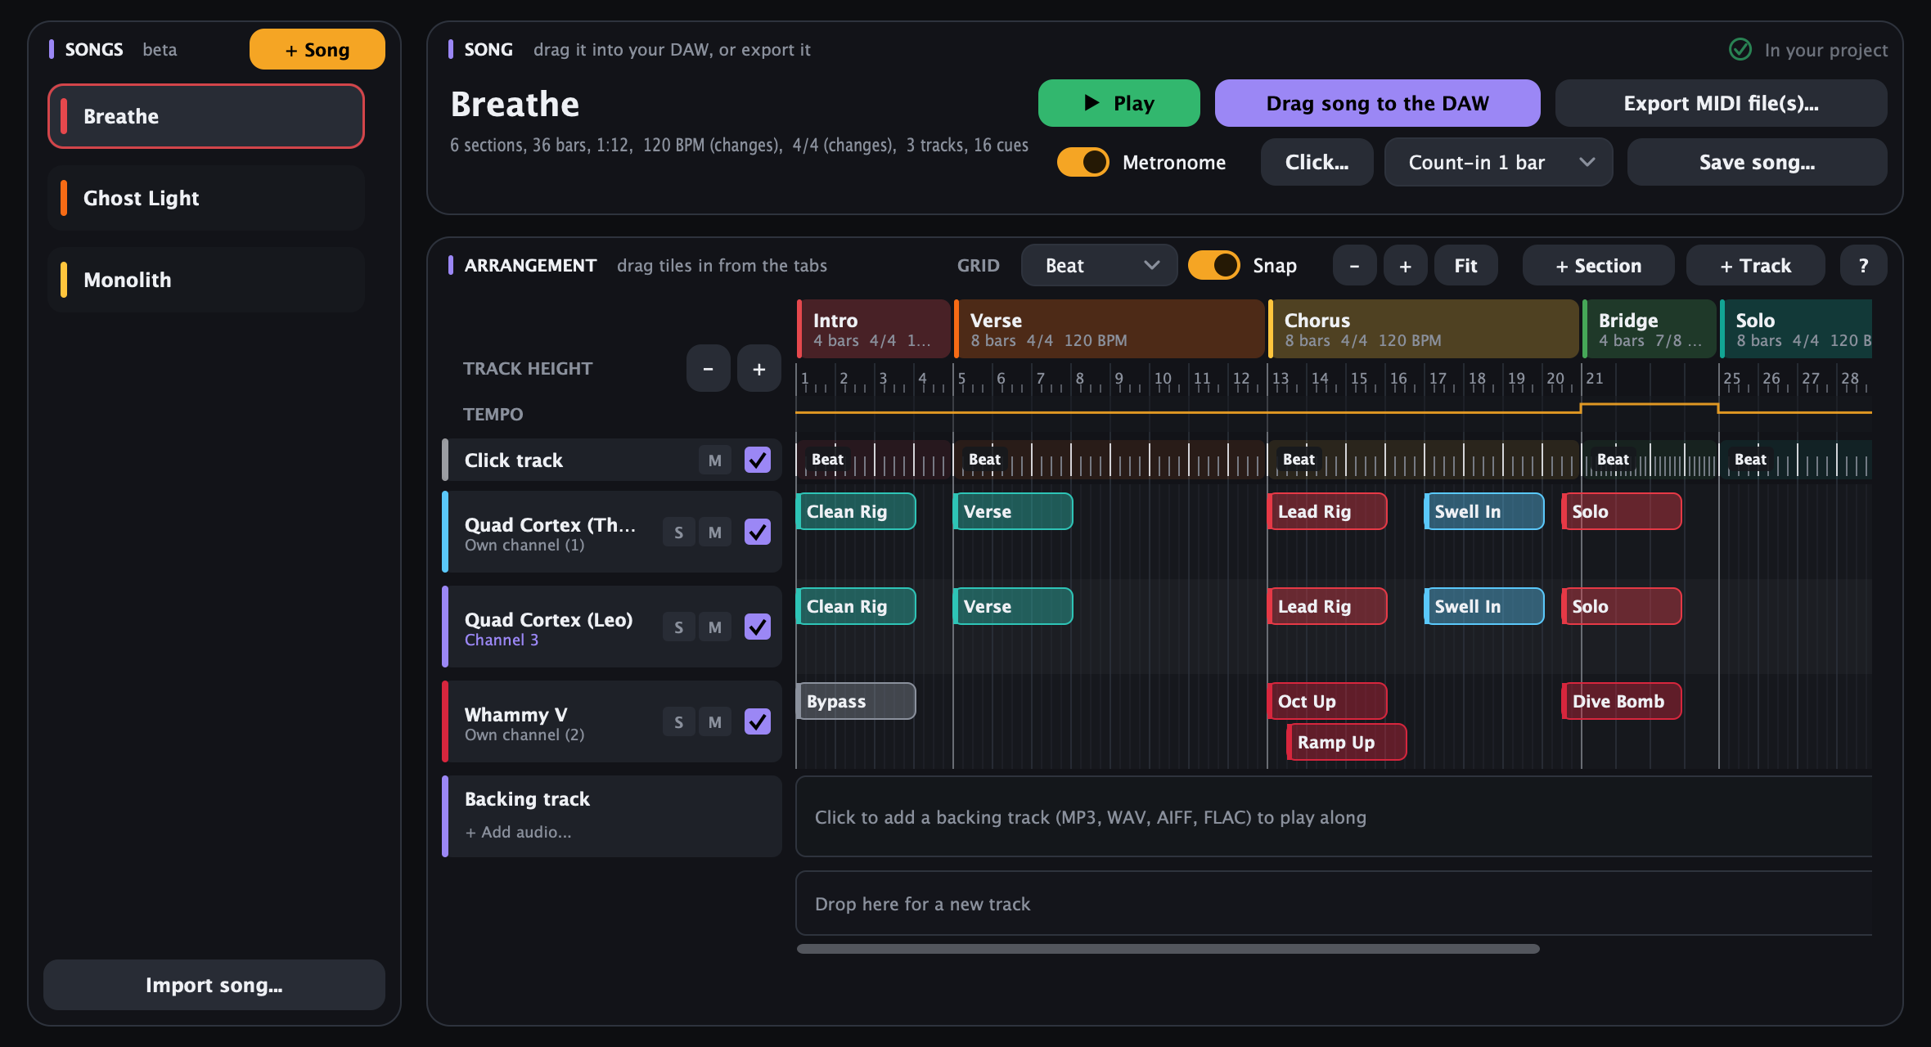Open the Grid Beat dropdown
This screenshot has width=1931, height=1047.
click(1099, 265)
